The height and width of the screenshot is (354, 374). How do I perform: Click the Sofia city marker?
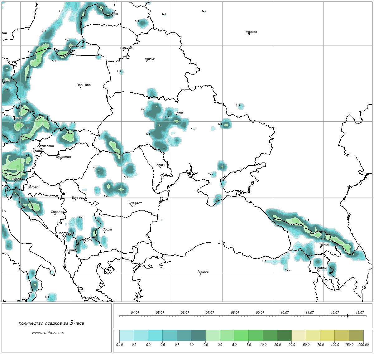[x=105, y=232]
